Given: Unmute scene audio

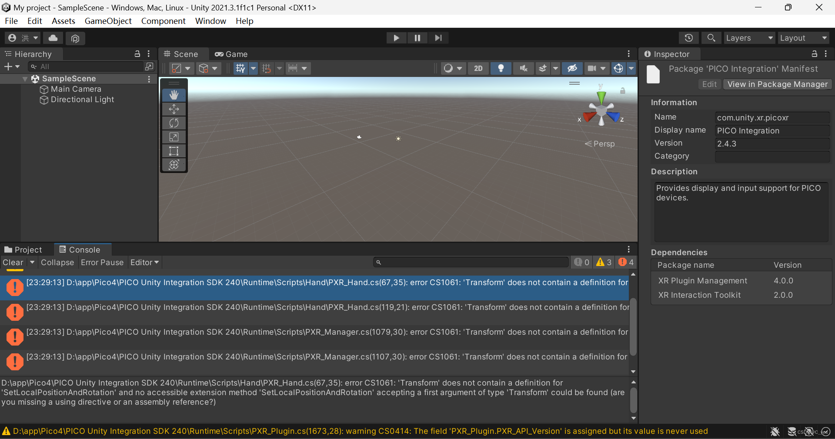Looking at the screenshot, I should [523, 68].
